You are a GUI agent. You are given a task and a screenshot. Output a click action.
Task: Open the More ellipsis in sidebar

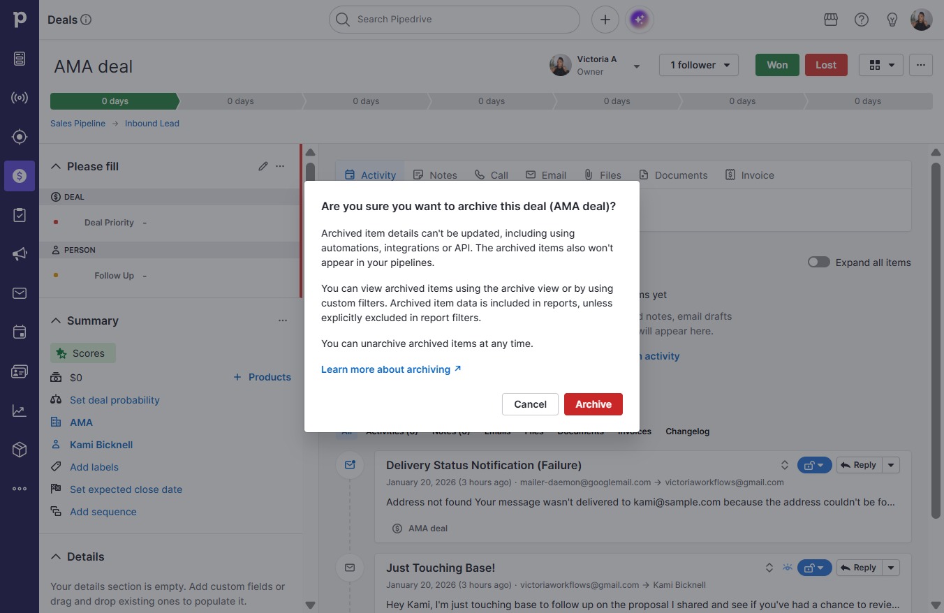coord(20,489)
